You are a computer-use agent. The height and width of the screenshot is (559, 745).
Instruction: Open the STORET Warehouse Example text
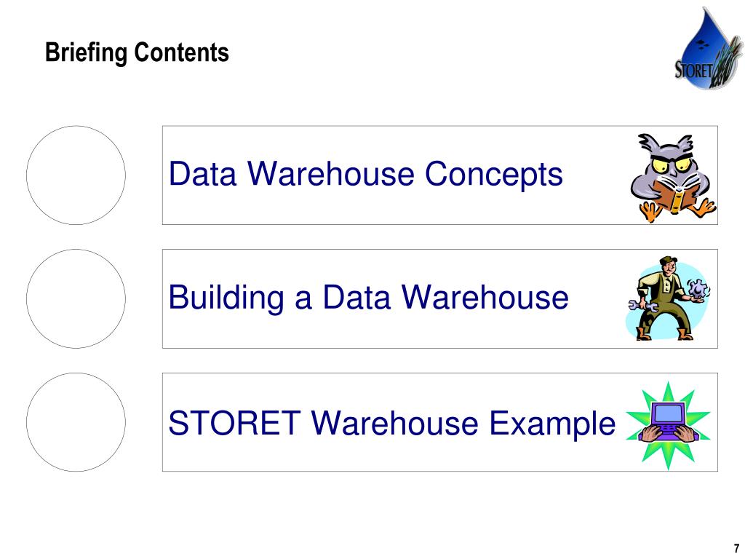[392, 423]
